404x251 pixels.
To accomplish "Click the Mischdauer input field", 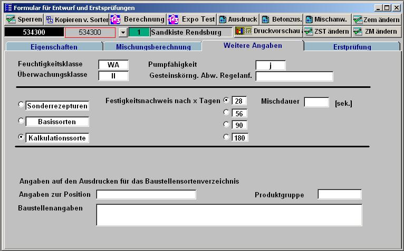I will click(x=316, y=102).
